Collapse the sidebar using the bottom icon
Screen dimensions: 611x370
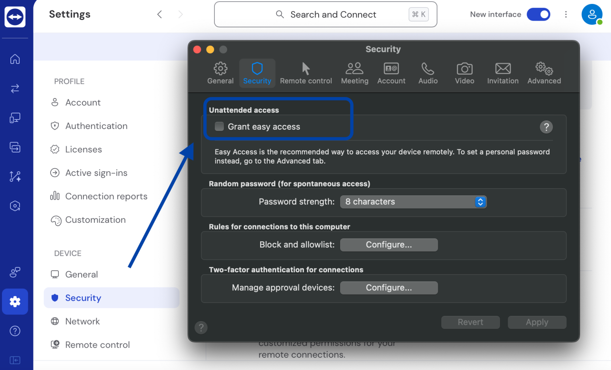click(x=15, y=360)
